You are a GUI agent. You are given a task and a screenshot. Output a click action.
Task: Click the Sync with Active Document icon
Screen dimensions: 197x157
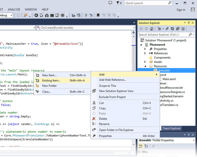[x=167, y=29]
